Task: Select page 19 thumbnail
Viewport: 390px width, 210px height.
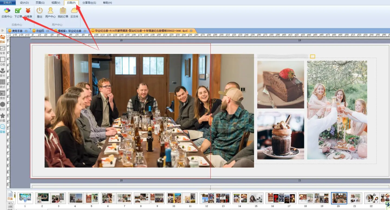Action: 322,198
